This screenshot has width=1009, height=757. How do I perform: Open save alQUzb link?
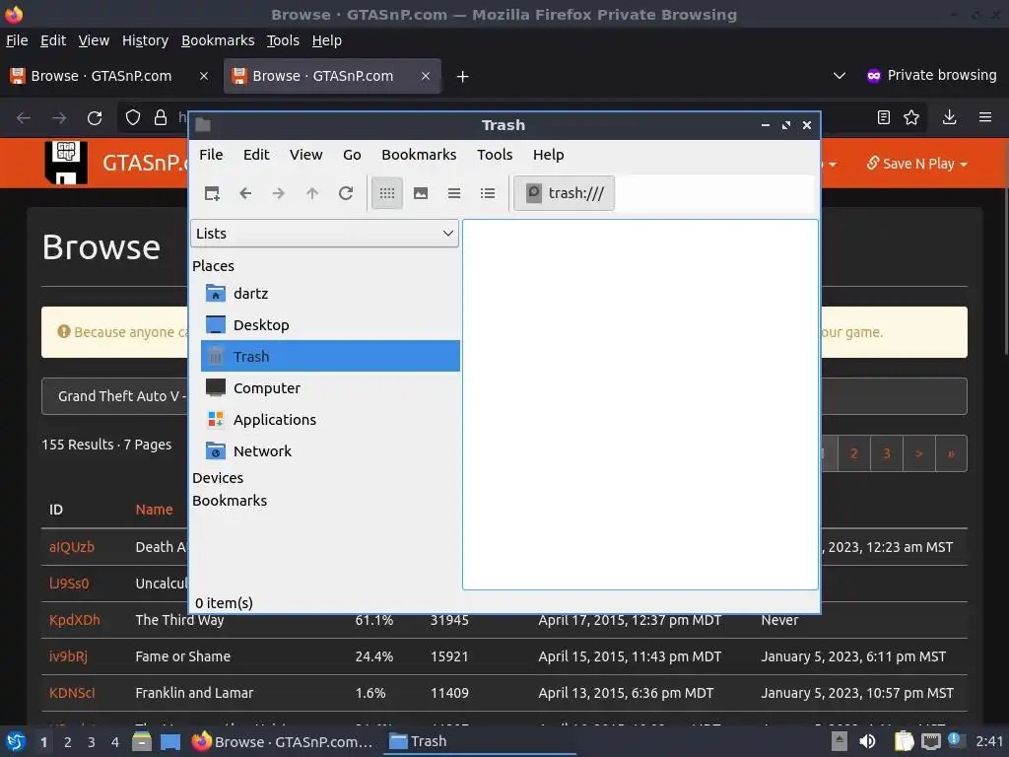click(x=71, y=547)
